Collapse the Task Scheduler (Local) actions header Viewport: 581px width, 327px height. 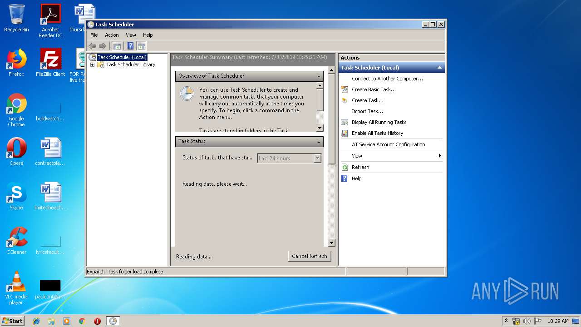(439, 68)
